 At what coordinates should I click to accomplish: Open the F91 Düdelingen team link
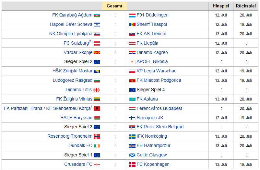(x=152, y=15)
